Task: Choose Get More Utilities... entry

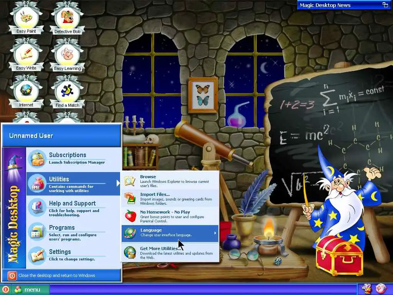Action: pyautogui.click(x=170, y=252)
